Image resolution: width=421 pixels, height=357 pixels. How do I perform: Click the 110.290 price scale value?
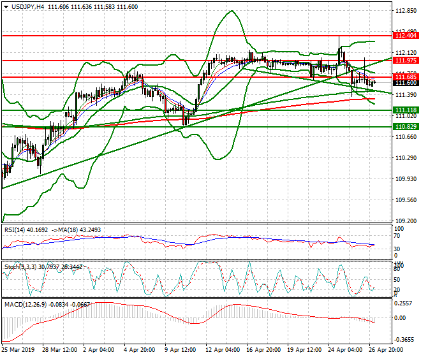(406, 158)
